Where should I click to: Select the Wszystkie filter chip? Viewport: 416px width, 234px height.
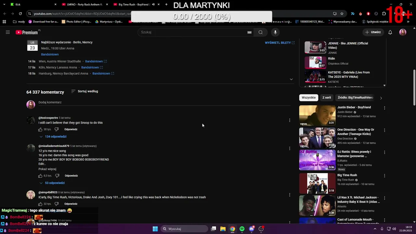[309, 97]
